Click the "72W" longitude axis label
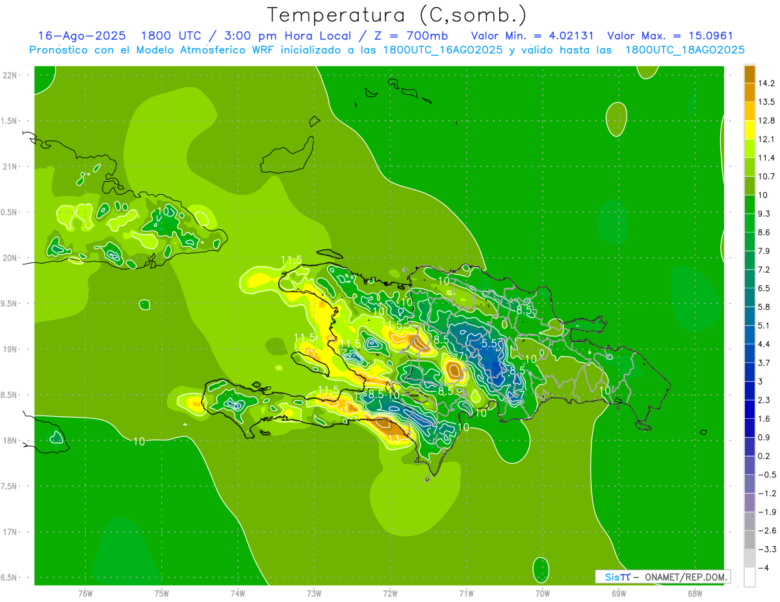780x602 pixels. pyautogui.click(x=390, y=593)
